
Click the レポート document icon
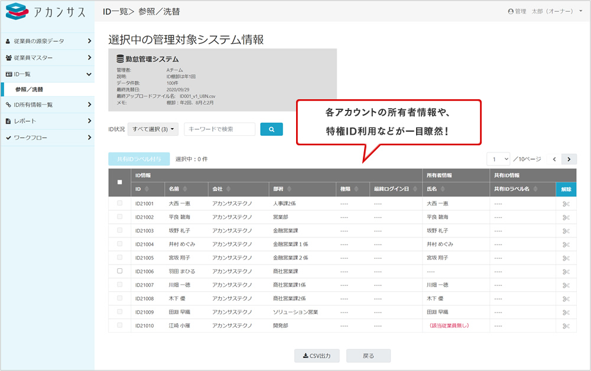coord(8,122)
